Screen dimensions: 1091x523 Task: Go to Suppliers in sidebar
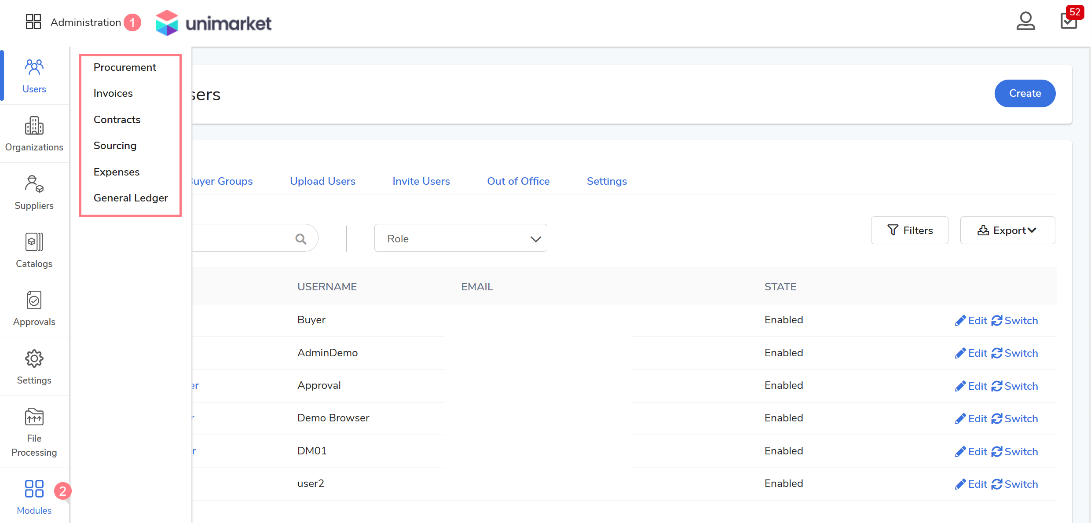click(34, 192)
